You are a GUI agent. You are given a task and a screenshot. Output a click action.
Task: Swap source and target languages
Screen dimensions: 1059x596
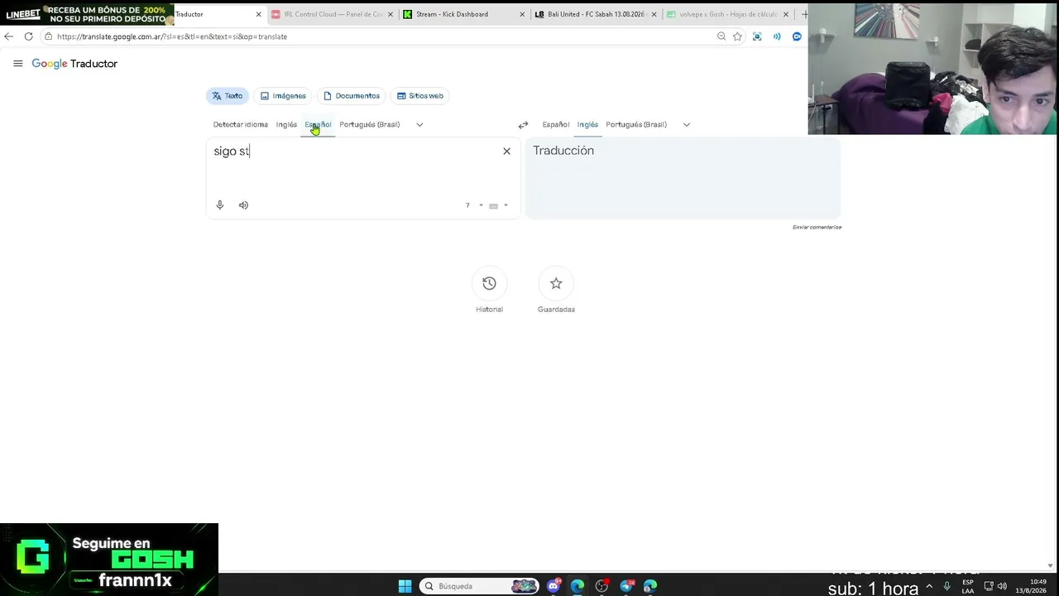point(523,125)
